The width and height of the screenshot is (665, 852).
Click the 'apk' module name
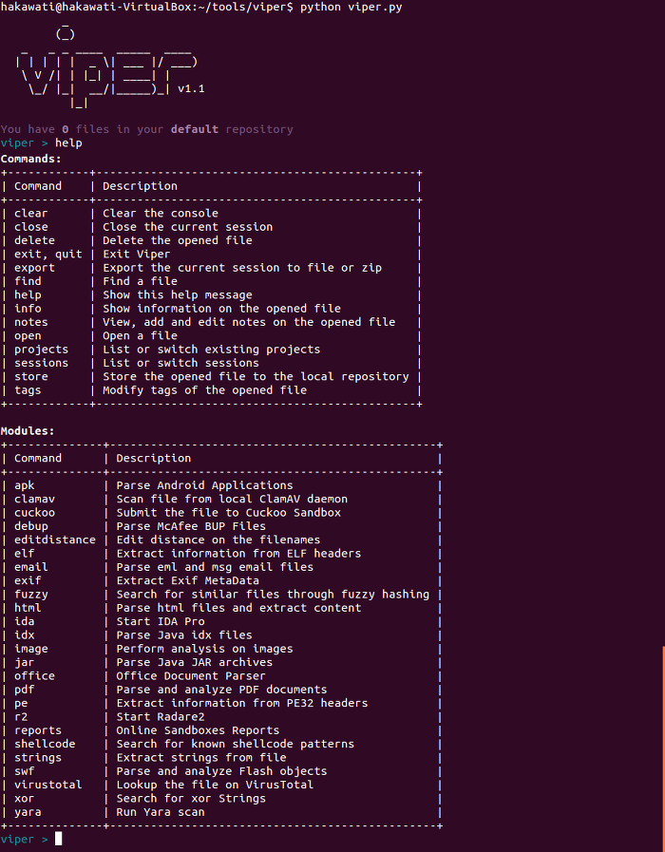(x=25, y=485)
